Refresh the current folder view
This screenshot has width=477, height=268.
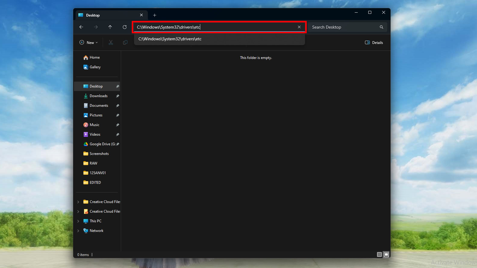pos(125,27)
